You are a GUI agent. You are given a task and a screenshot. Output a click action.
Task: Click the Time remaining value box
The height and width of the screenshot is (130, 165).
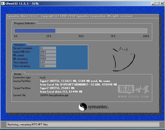(48, 66)
